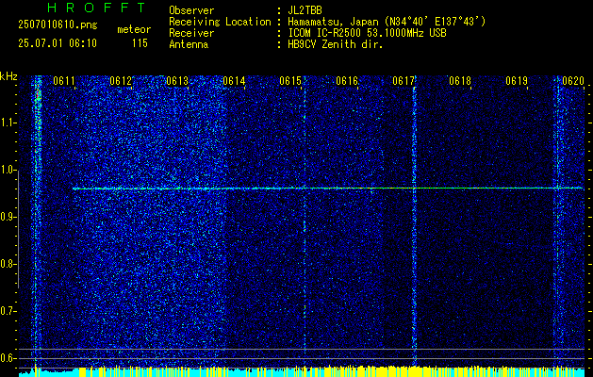Select the filename 2507010610.png
Screen dimensions: 593x377
pos(58,25)
